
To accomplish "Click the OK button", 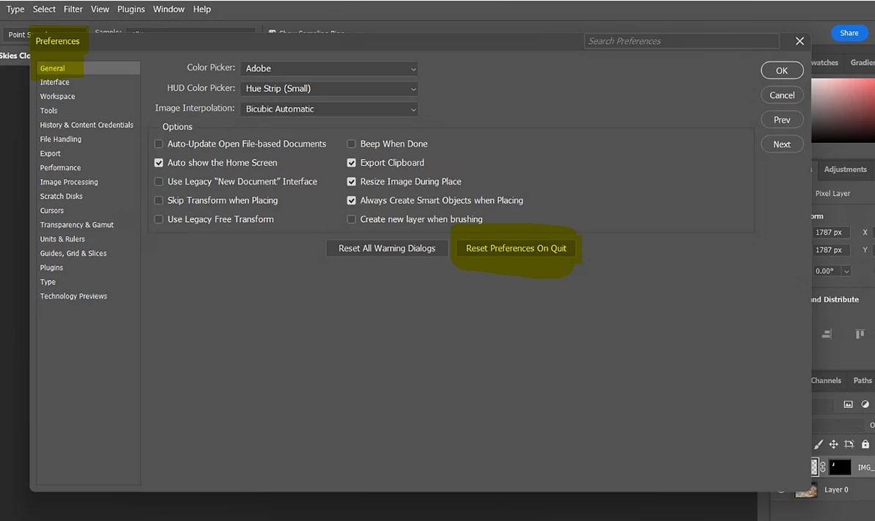I will click(x=782, y=70).
